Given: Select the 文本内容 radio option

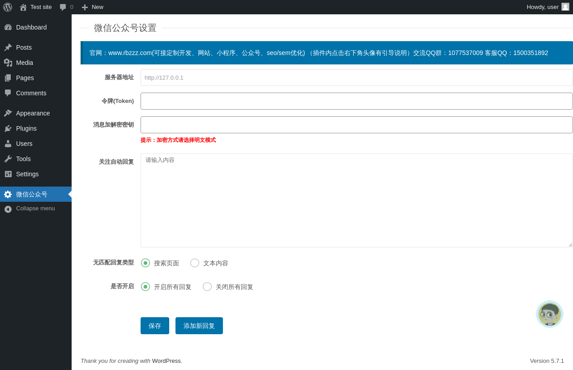Looking at the screenshot, I should 195,263.
